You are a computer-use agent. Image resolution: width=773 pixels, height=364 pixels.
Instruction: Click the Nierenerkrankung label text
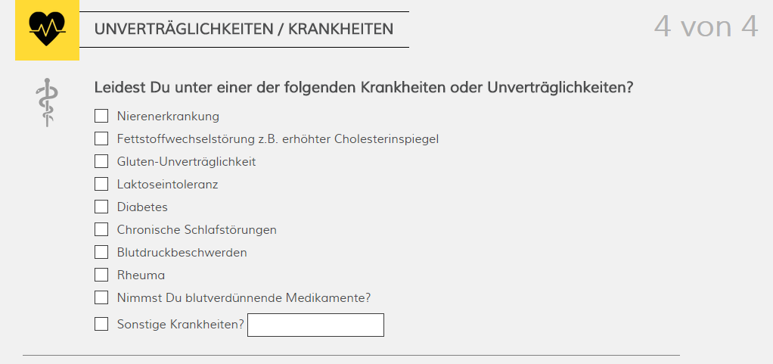(168, 117)
